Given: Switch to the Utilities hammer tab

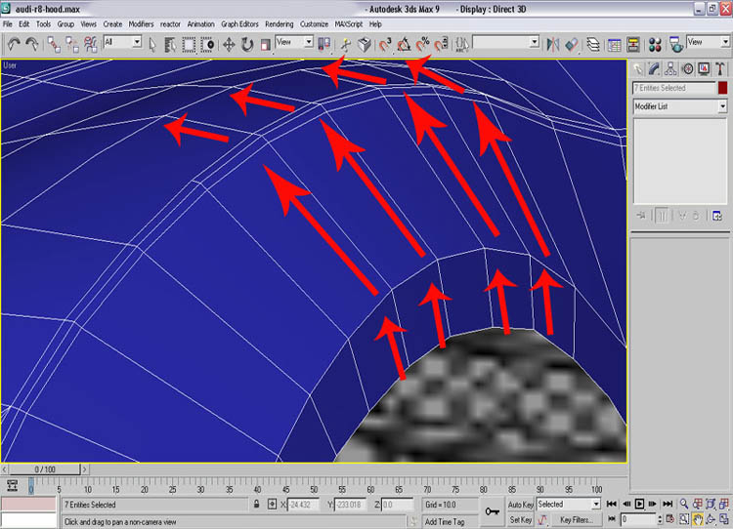Looking at the screenshot, I should pyautogui.click(x=721, y=68).
